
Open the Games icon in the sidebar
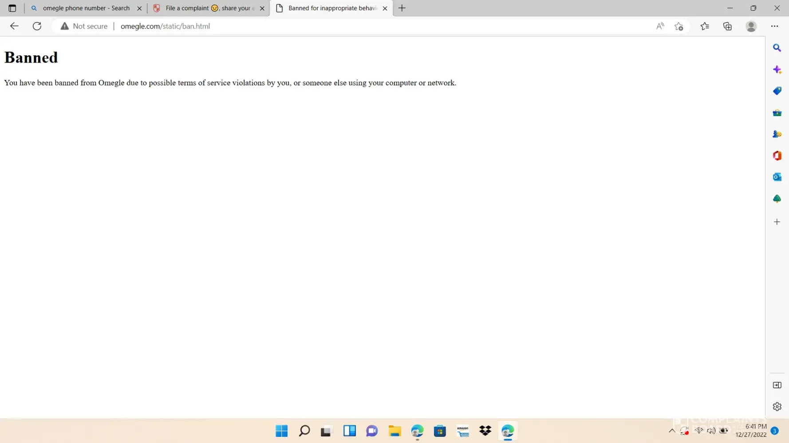point(777,134)
